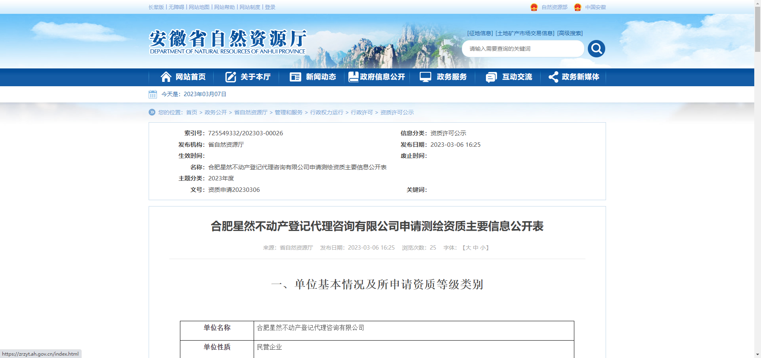
Task: Click the monitor icon beside 政务服务
Action: [x=425, y=77]
